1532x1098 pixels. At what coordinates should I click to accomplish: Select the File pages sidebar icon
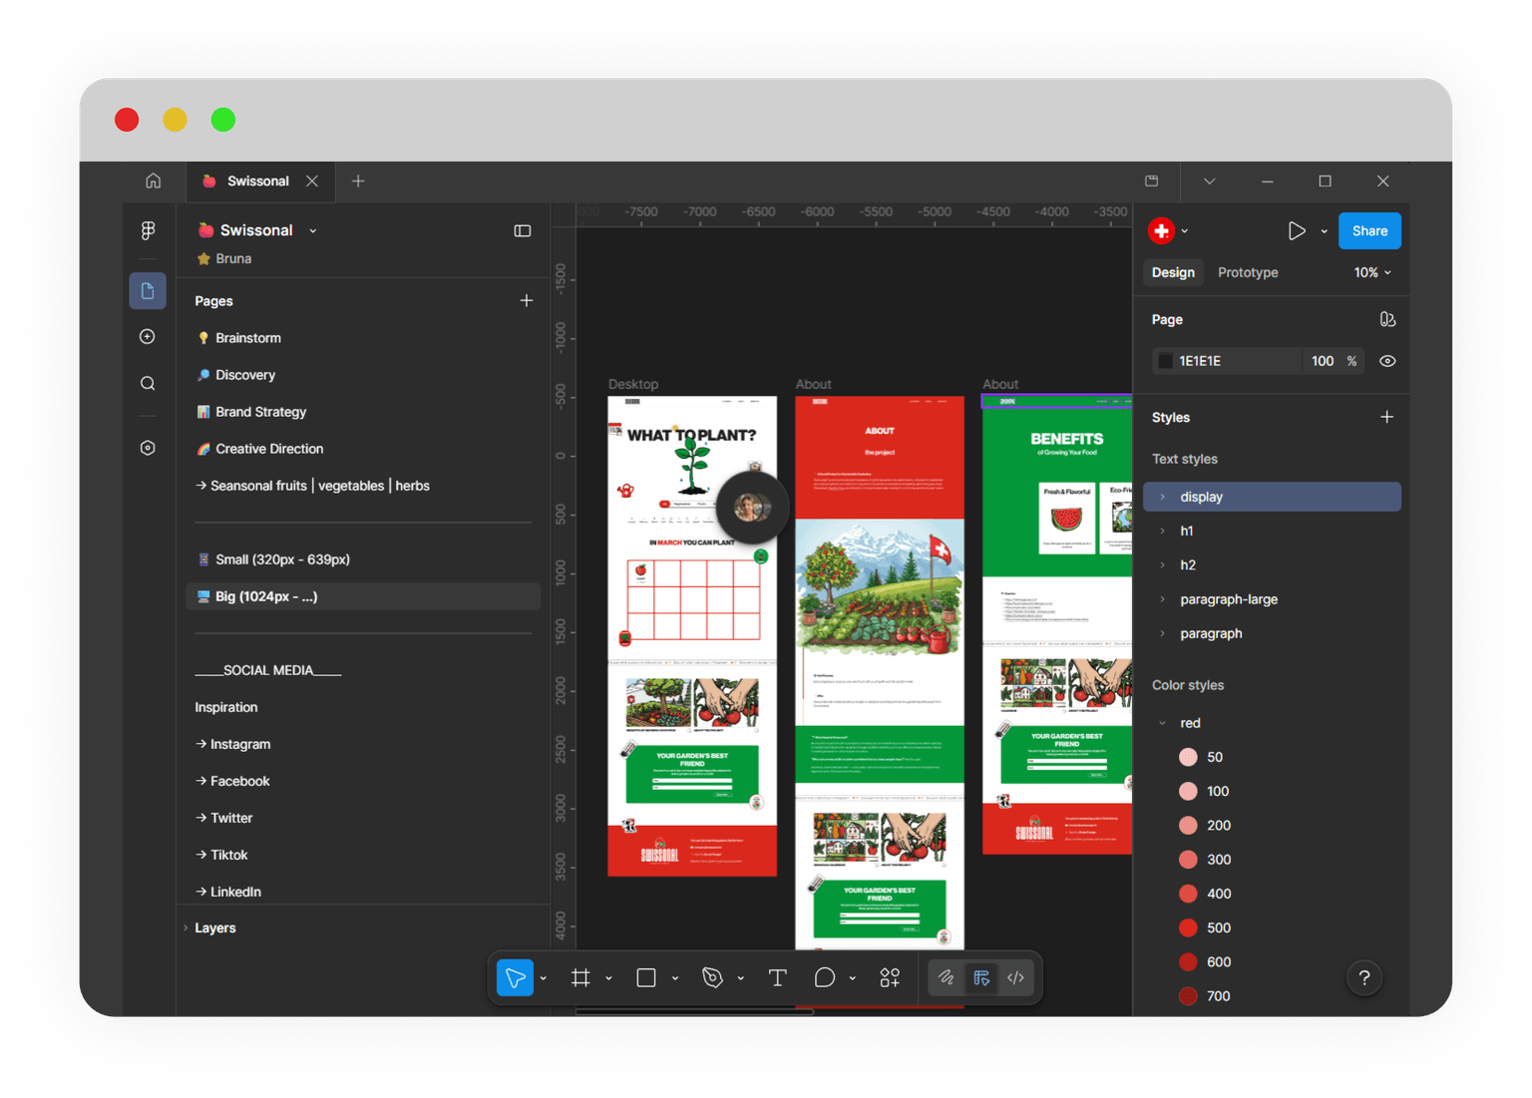148,290
